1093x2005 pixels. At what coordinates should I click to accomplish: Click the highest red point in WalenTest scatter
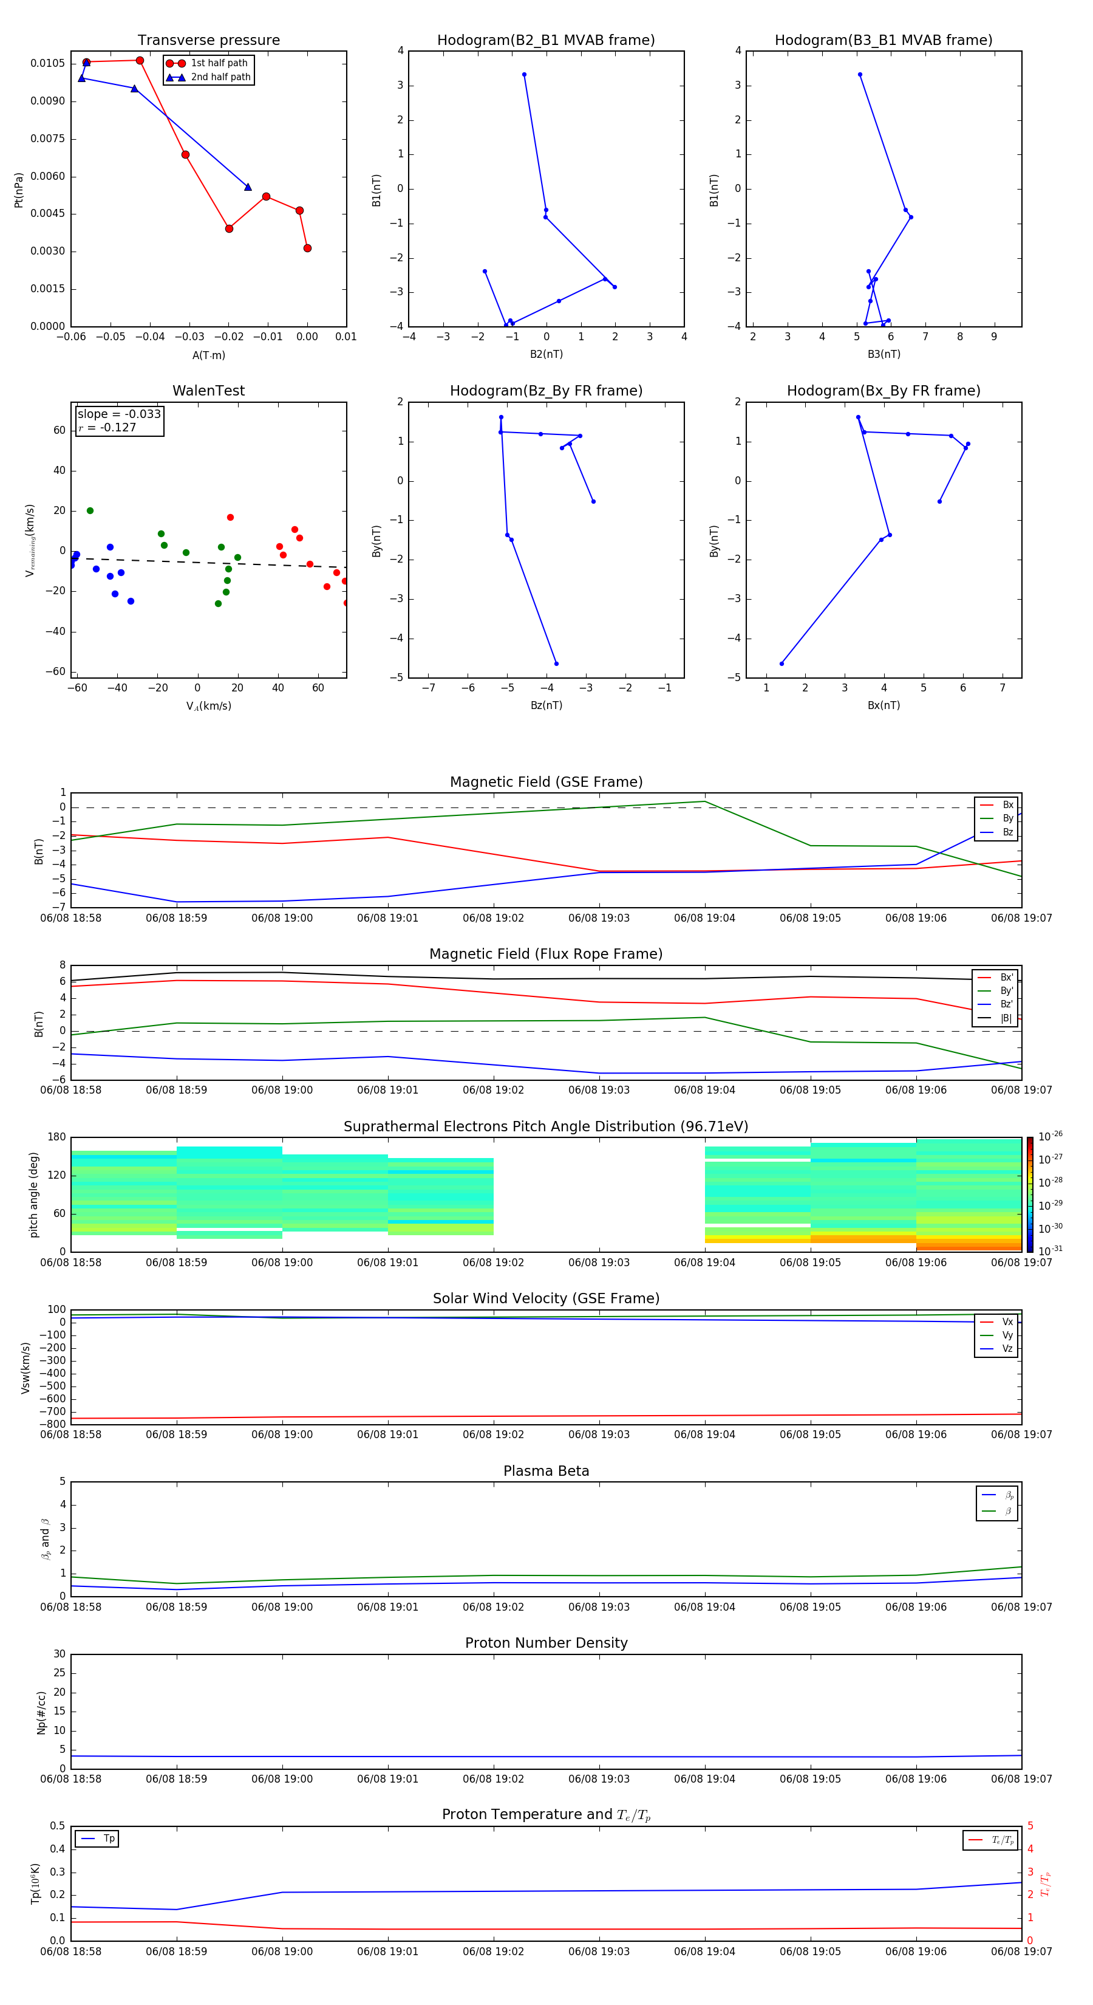click(x=230, y=518)
